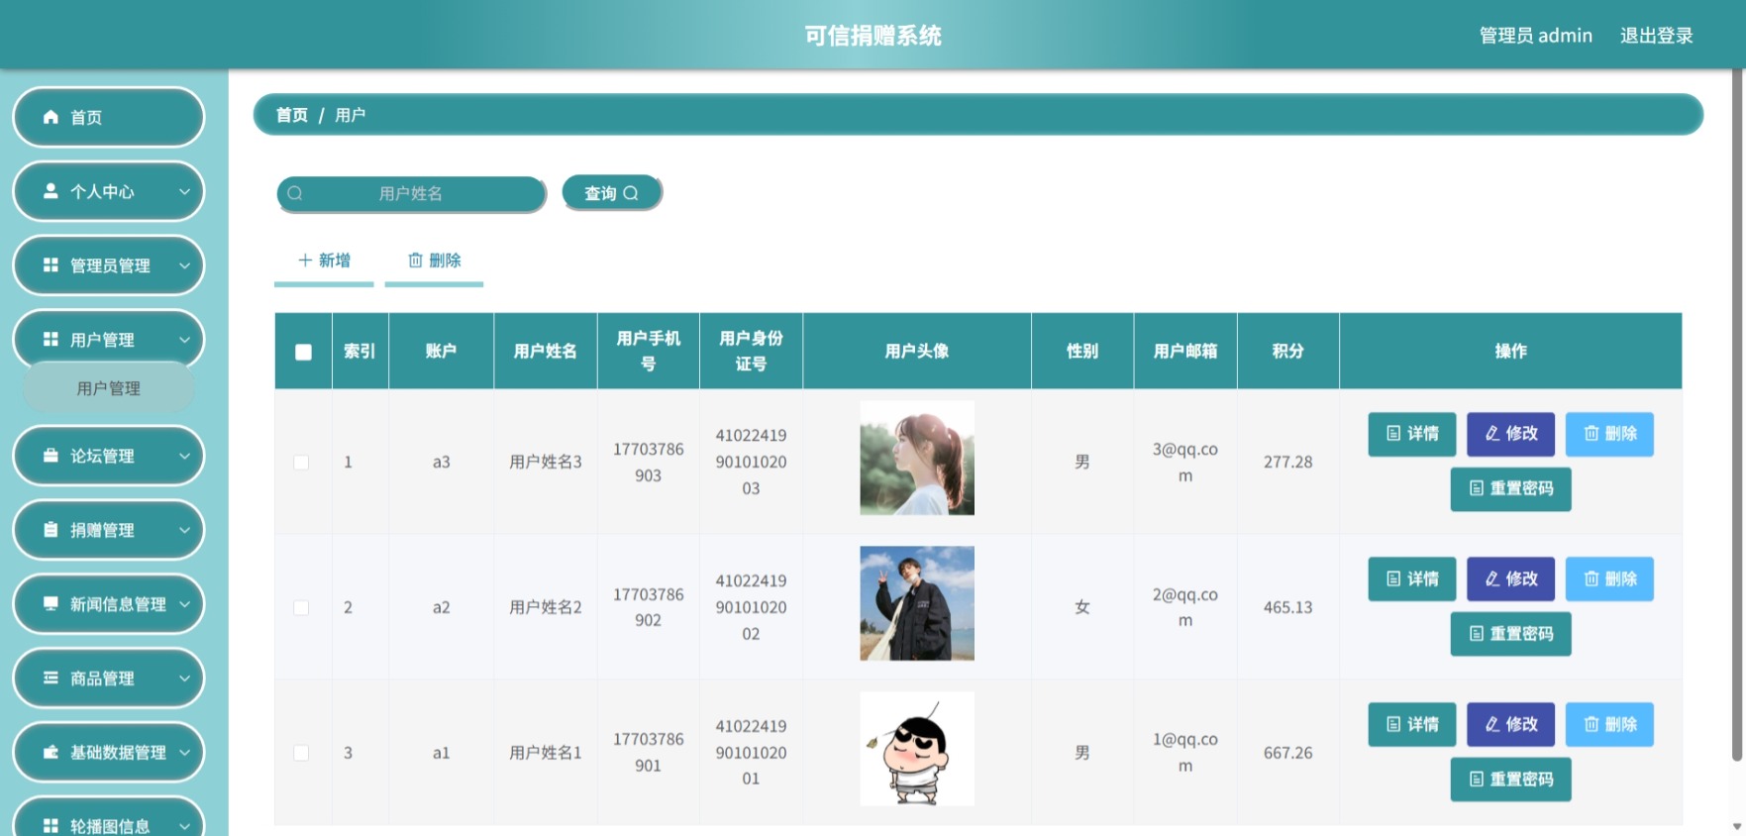Go to 首页 in the breadcrumb
The height and width of the screenshot is (836, 1746).
[292, 115]
